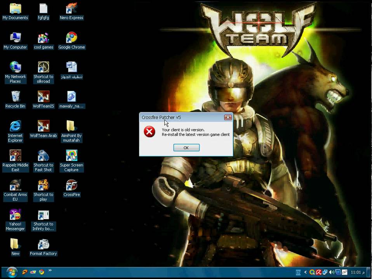Select the mawaly_na... audio file icon

click(71, 100)
